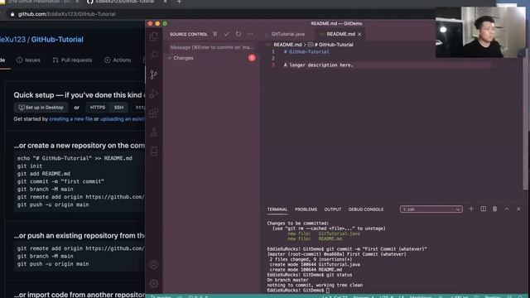Click the webcam video overlay thumbnail

click(480, 32)
